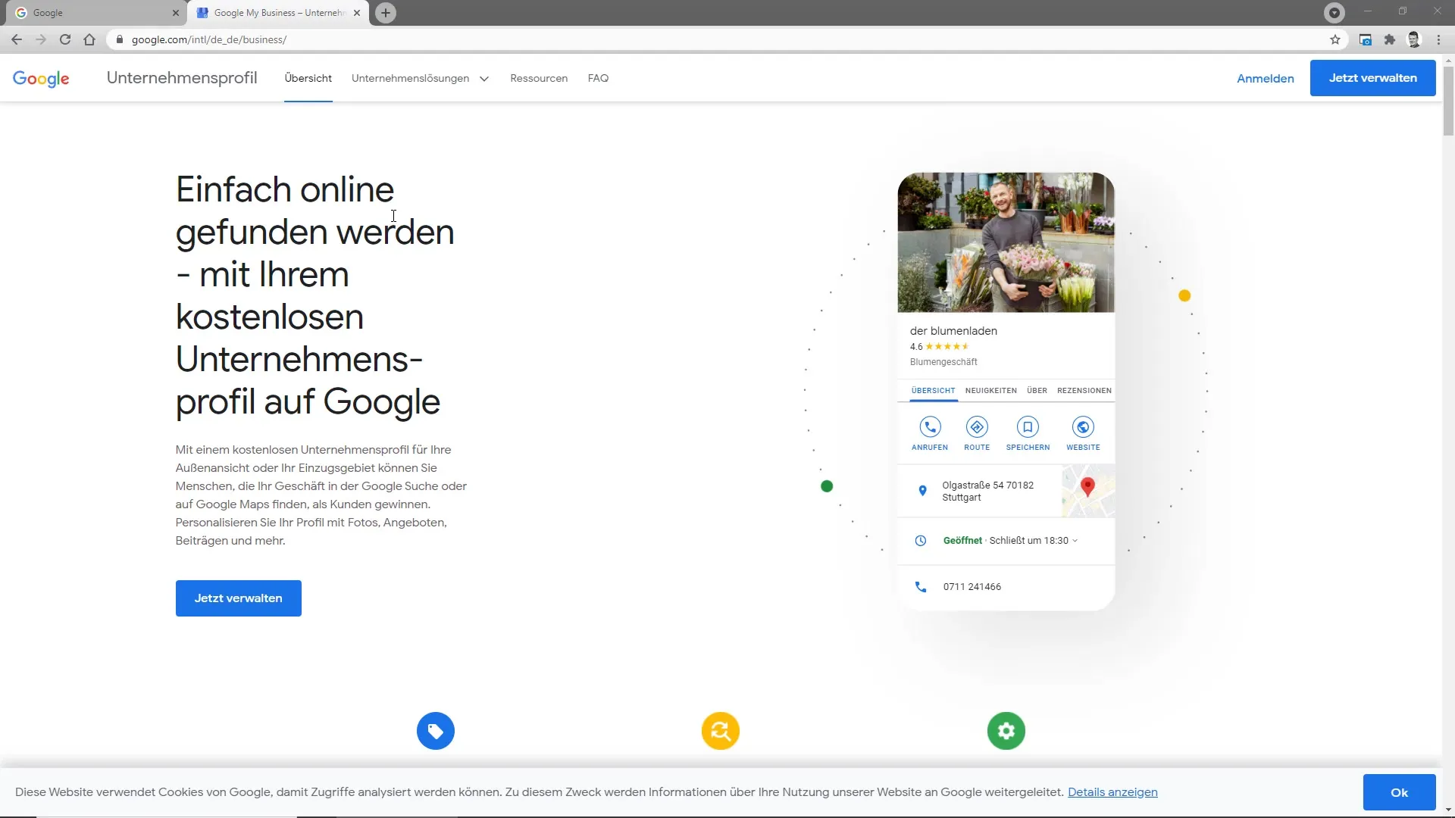Click the florist photo on the card

tap(1006, 242)
